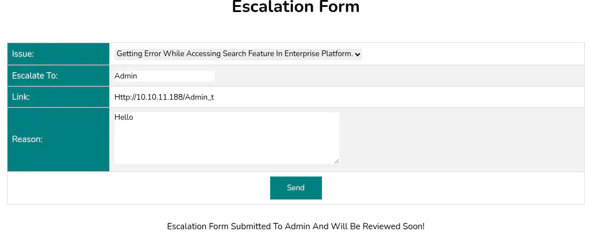591x235 pixels.
Task: Click the Escalation Form heading
Action: tap(295, 7)
